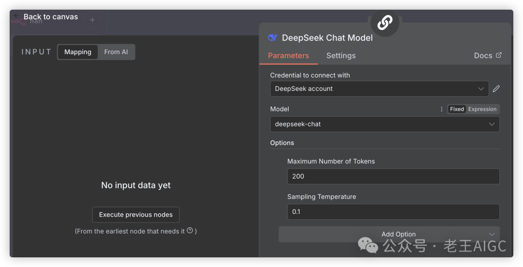523x267 pixels.
Task: Set the Model field mode to Expression
Action: coord(482,109)
